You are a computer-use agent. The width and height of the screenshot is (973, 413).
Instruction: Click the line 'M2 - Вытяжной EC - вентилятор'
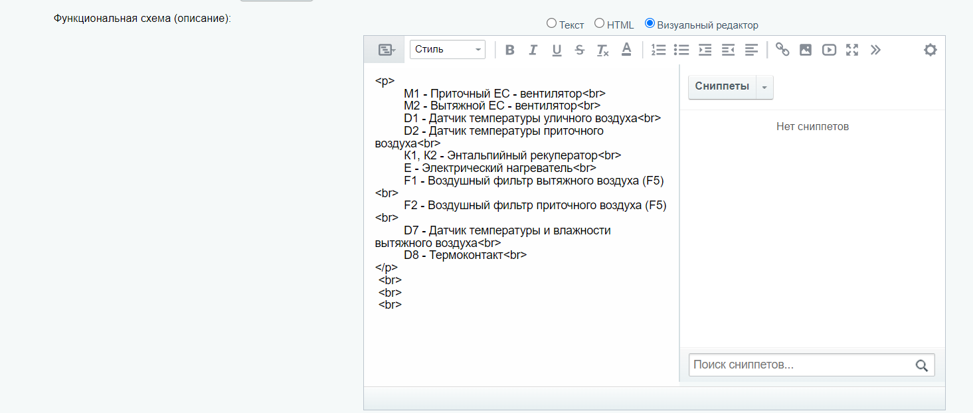point(501,106)
